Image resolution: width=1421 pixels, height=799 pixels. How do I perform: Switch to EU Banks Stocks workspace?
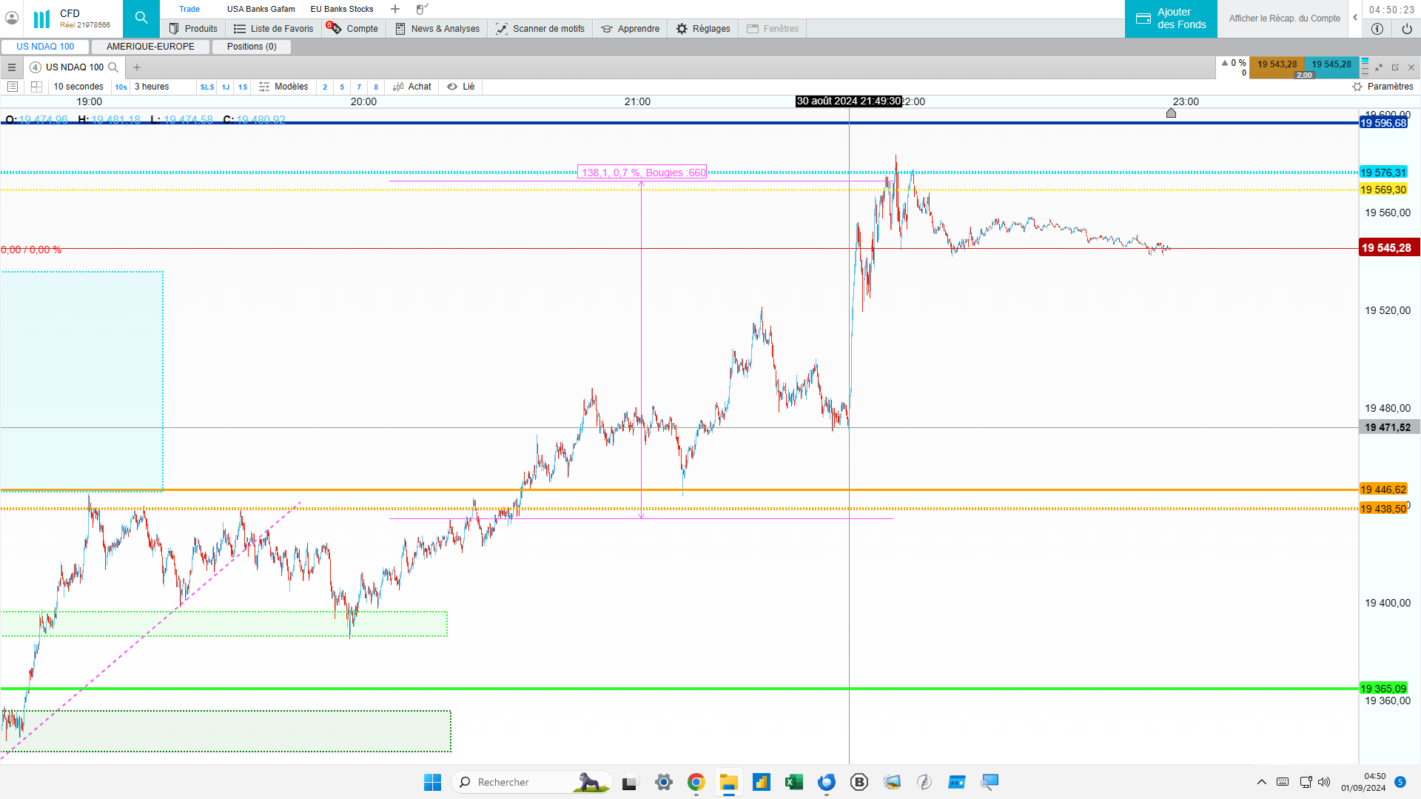point(342,9)
